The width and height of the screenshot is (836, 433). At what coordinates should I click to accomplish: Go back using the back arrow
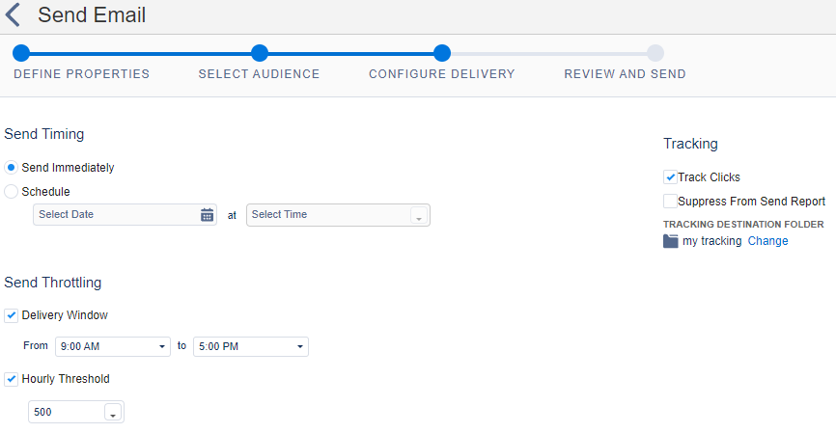tap(13, 14)
